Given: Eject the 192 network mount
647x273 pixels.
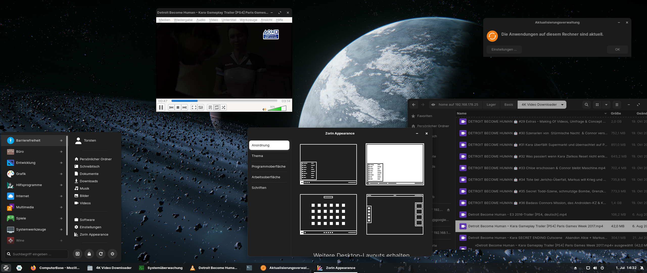Looking at the screenshot, I should point(448,210).
